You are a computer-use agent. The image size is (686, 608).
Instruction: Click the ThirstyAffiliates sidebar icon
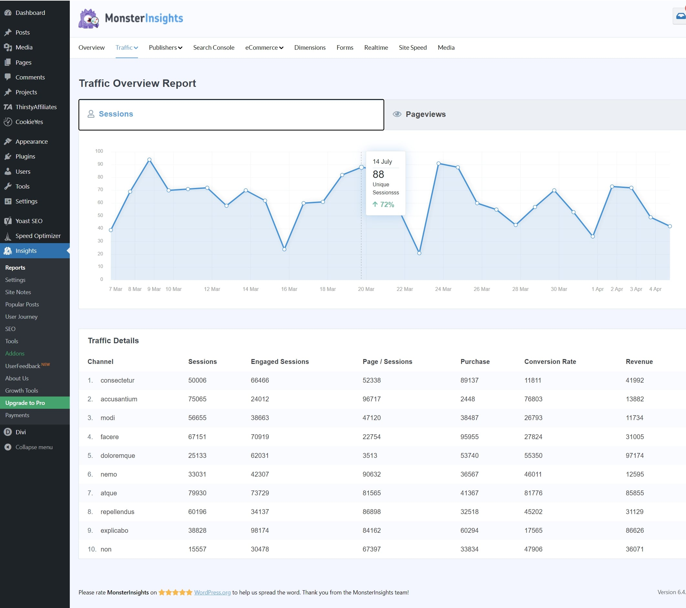7,107
